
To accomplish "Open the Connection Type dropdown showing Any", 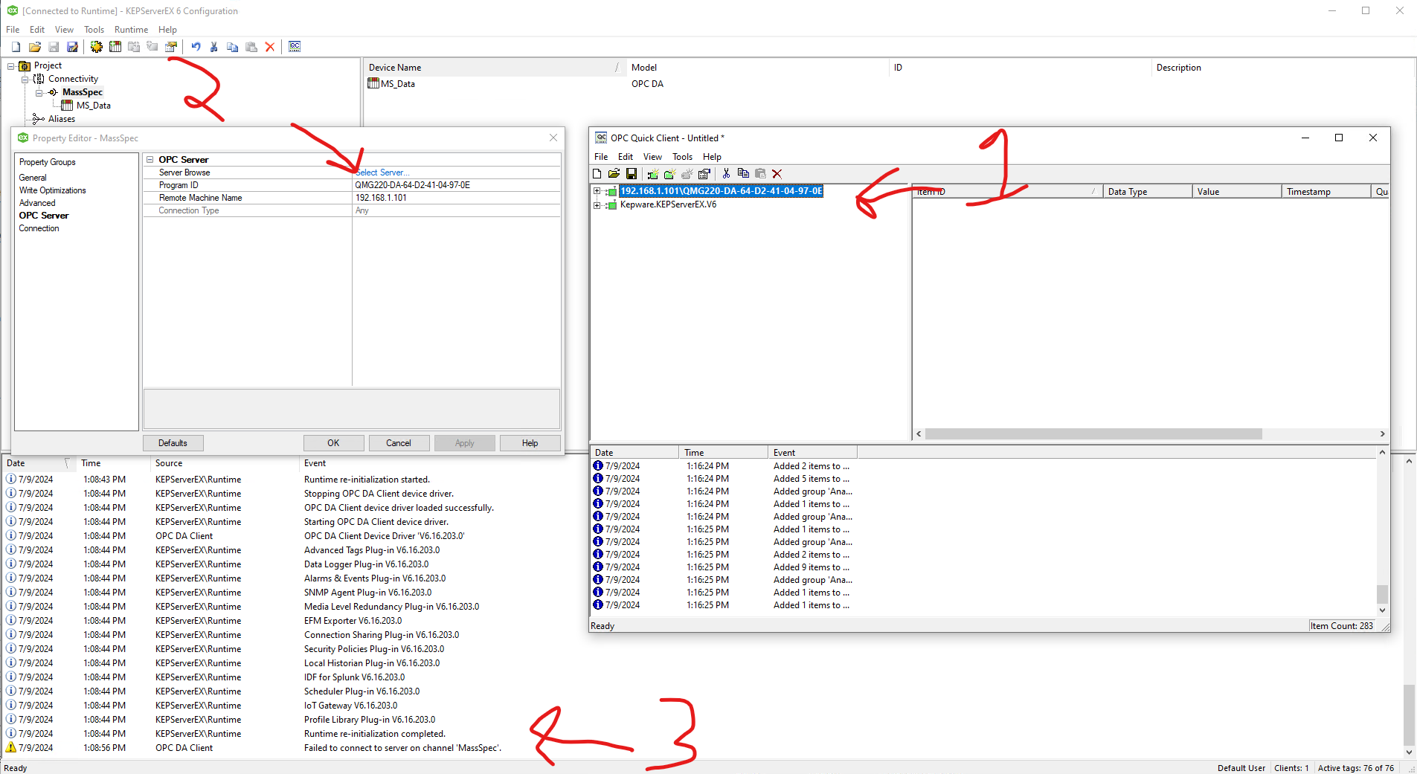I will coord(454,210).
